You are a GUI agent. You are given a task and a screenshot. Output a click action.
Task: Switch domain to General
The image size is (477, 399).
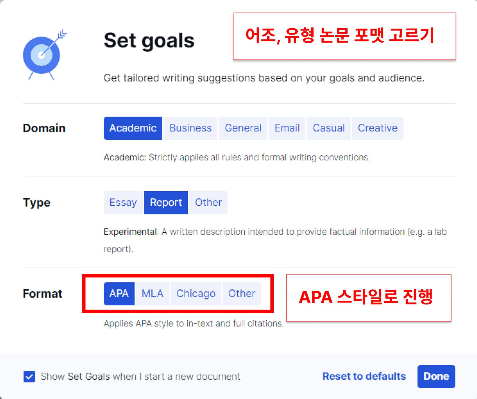(243, 128)
